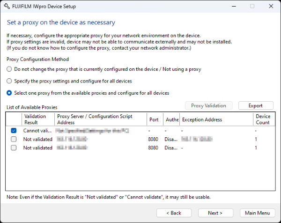The width and height of the screenshot is (281, 223).
Task: Click the disabled maximize button in title bar
Action: (x=252, y=6)
